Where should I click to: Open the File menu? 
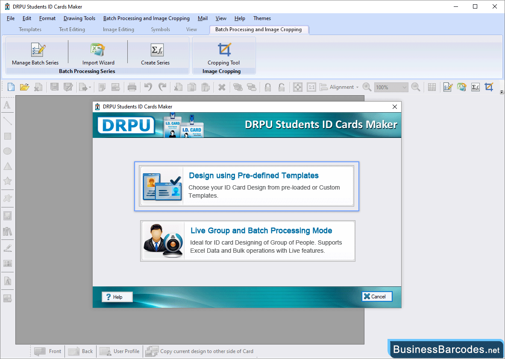tap(11, 18)
